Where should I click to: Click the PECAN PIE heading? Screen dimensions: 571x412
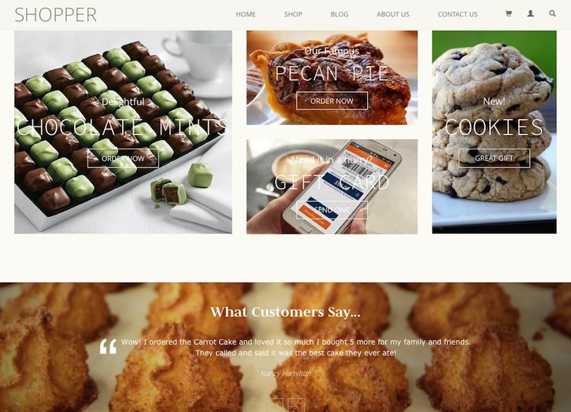(x=332, y=73)
